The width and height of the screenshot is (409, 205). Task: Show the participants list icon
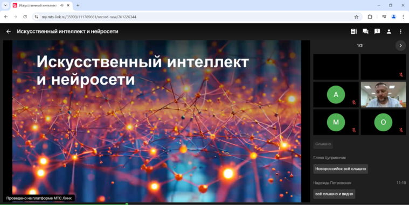(x=389, y=32)
